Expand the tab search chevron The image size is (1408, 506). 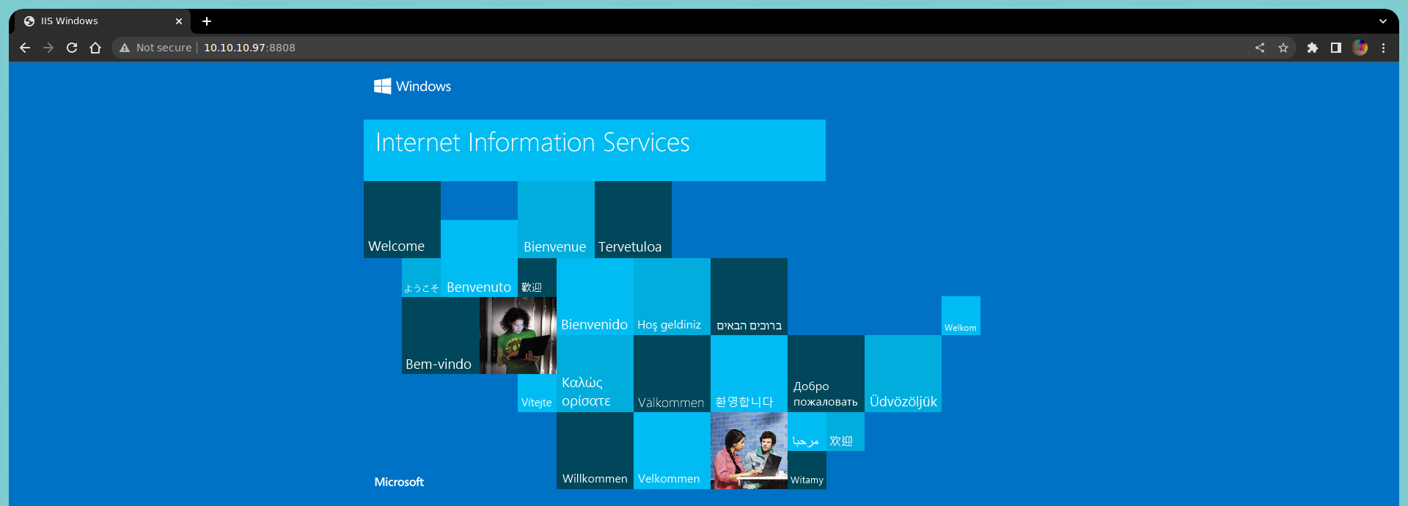coord(1383,21)
